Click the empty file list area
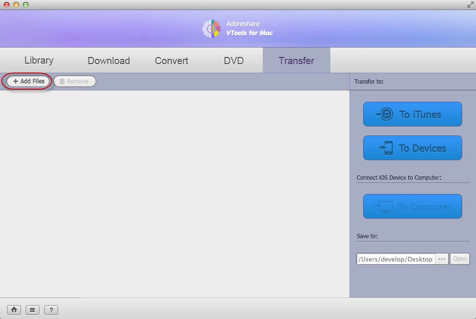Viewport: 476px width, 319px height. [175, 194]
